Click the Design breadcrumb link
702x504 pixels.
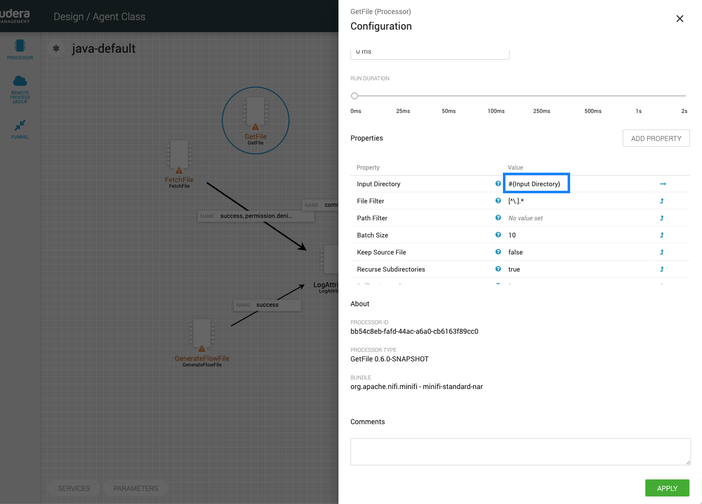coord(69,17)
